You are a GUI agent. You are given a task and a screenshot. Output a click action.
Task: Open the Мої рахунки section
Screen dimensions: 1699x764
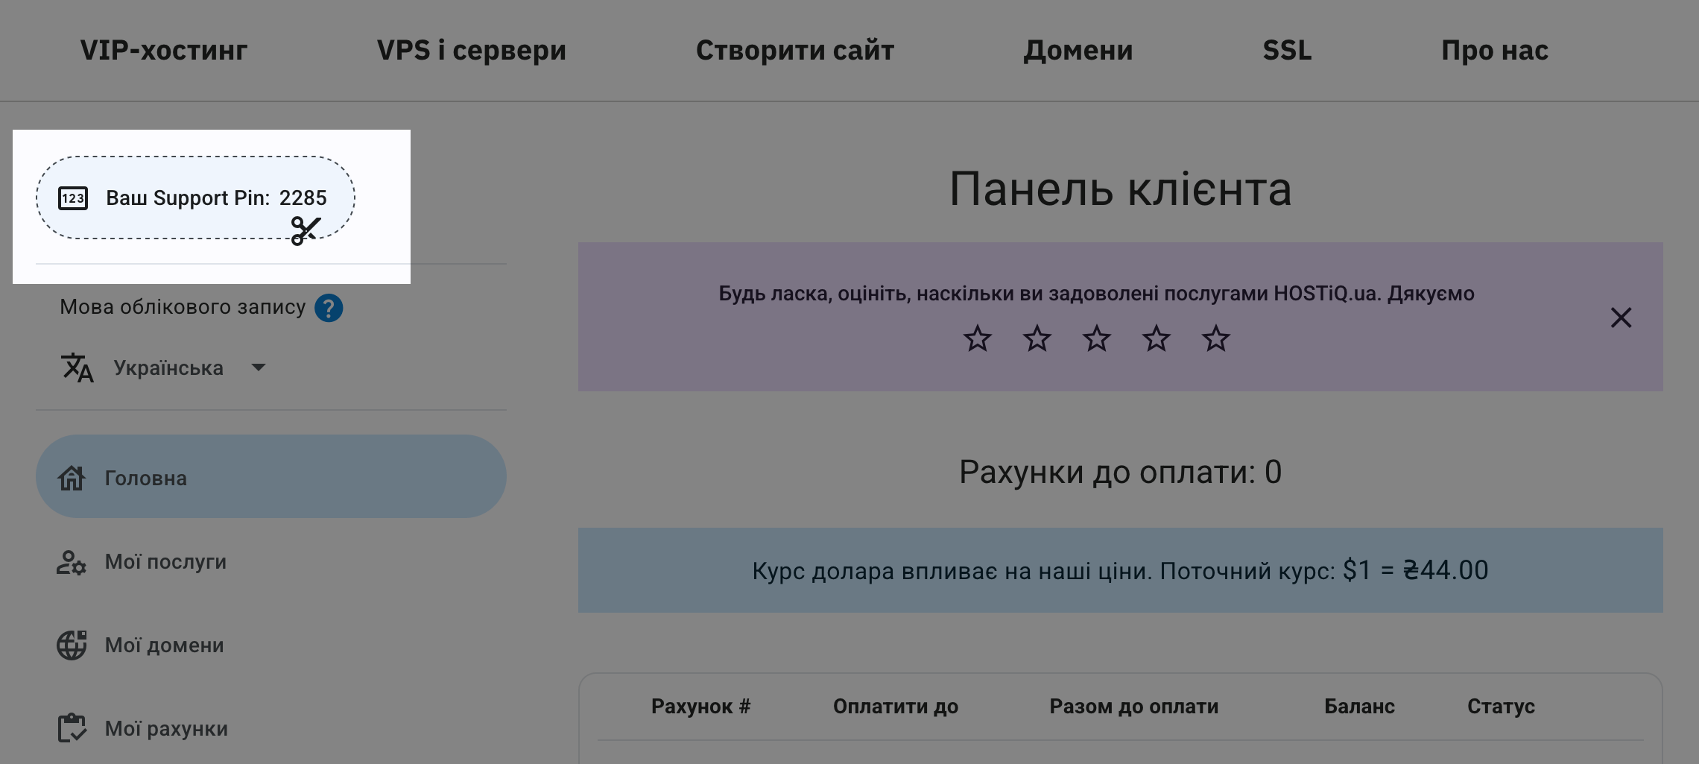click(x=166, y=729)
